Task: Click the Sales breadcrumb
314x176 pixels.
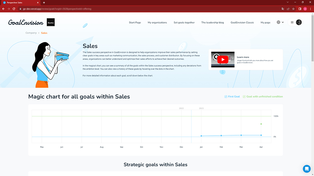Action: pos(44,33)
